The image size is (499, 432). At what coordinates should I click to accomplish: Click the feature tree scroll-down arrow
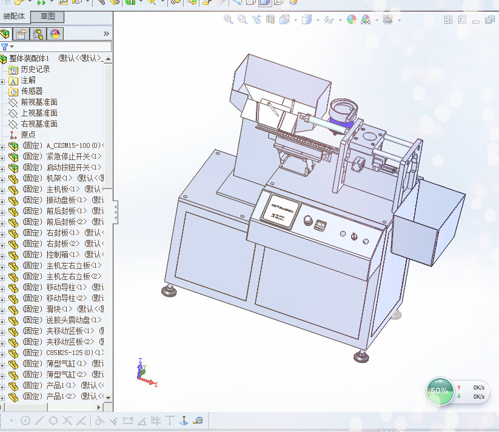tap(108, 397)
